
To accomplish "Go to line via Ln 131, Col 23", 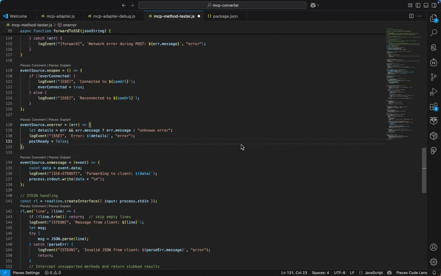I will 294,273.
